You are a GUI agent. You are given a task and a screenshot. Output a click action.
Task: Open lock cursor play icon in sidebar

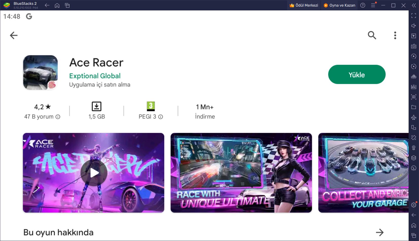(414, 36)
